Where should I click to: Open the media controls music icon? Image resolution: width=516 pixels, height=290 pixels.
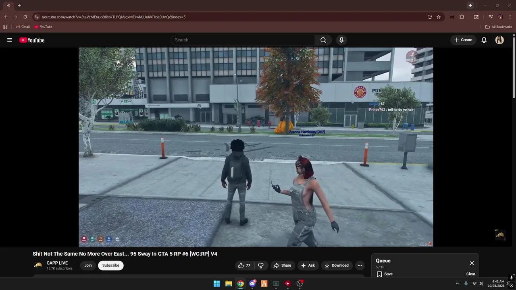[x=491, y=17]
